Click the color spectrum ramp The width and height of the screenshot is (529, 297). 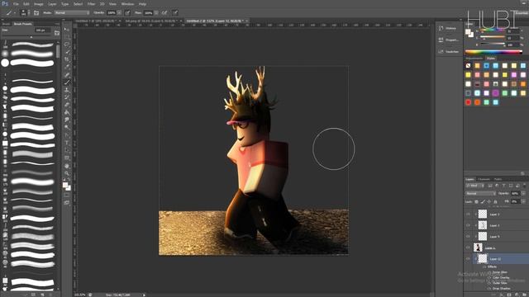[493, 52]
